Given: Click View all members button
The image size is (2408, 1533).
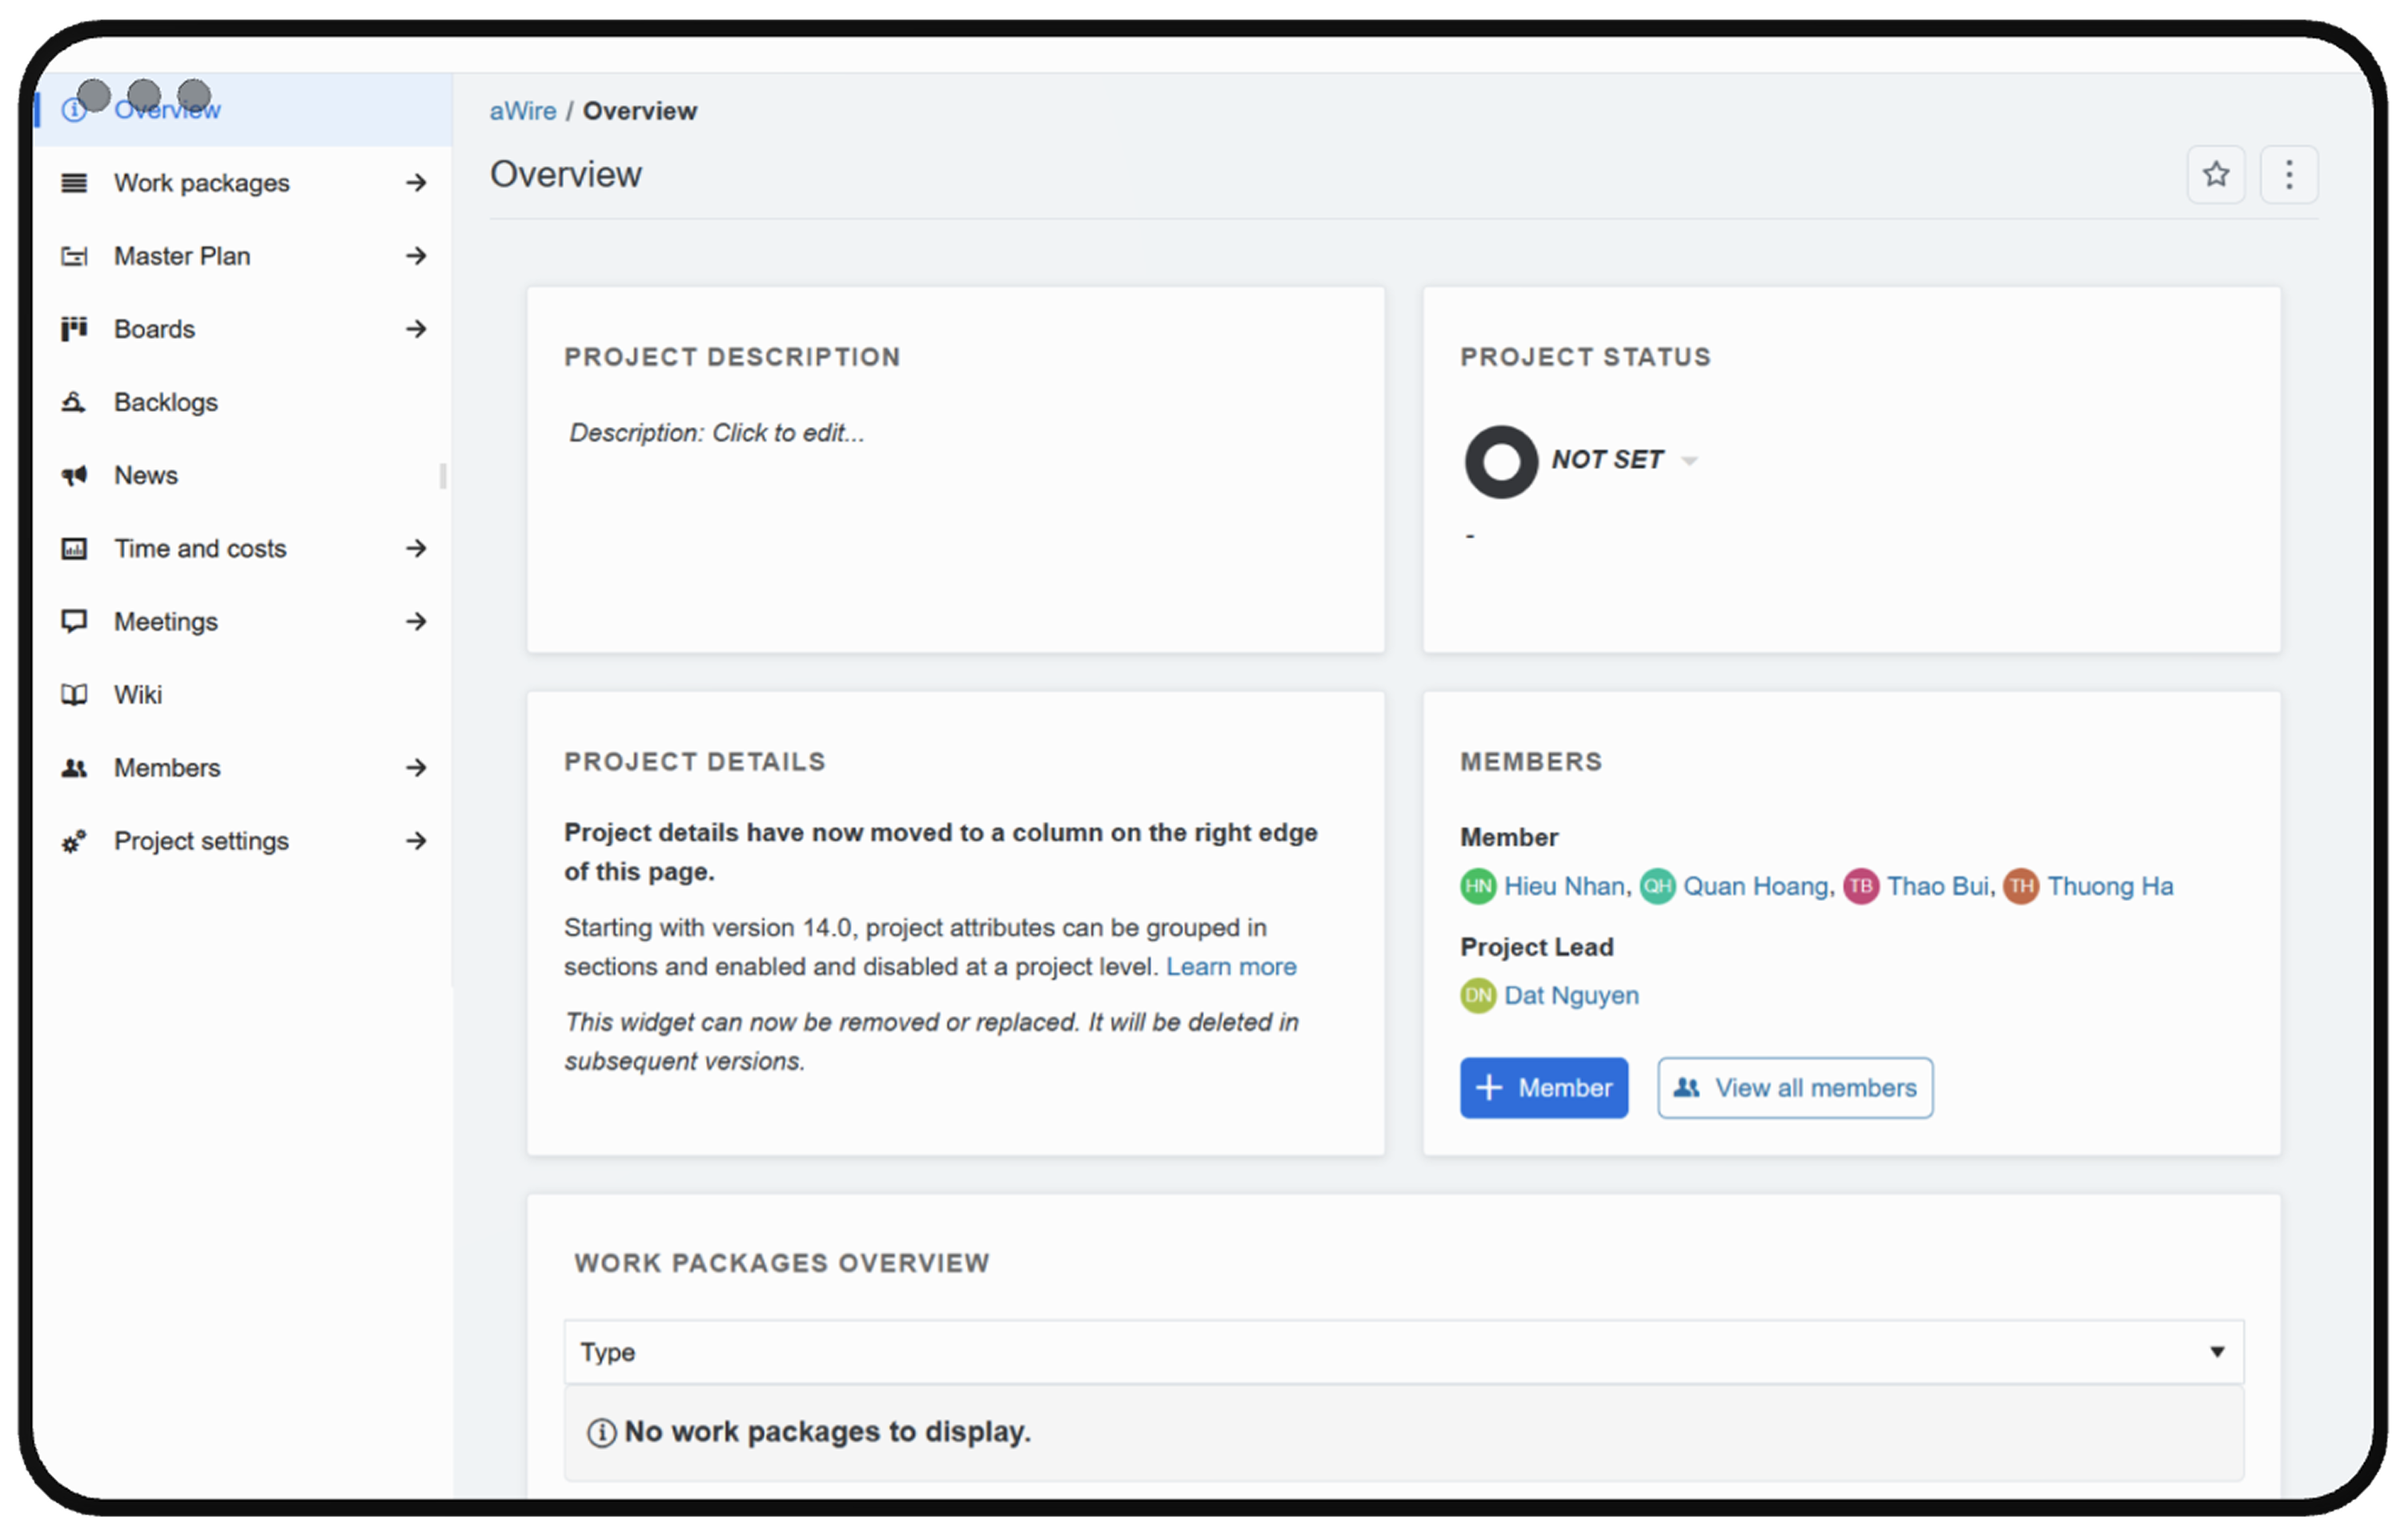Looking at the screenshot, I should pyautogui.click(x=1794, y=1087).
